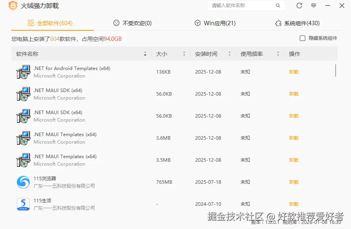
Task: Switch to the 系统组件(430) tab
Action: [x=297, y=23]
